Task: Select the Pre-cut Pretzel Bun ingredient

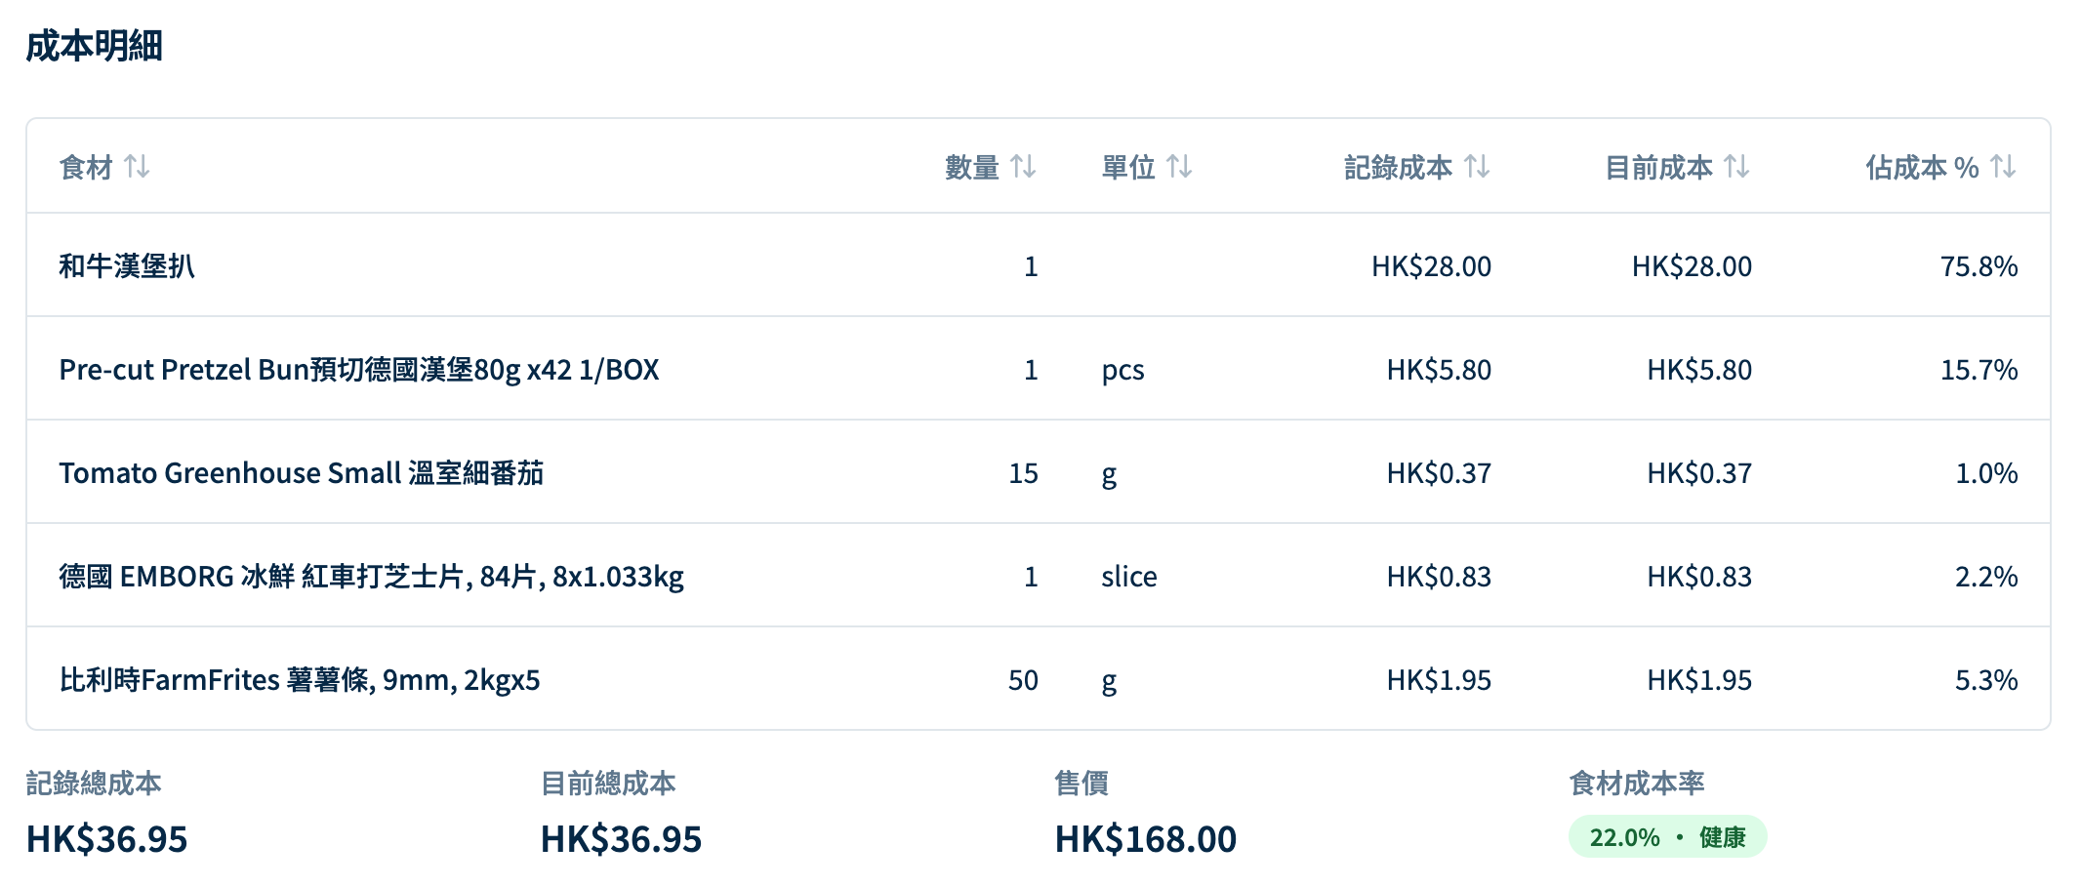Action: 359,370
